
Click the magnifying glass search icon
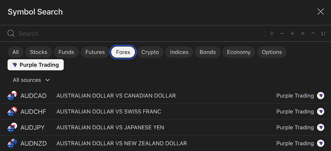[x=11, y=34]
